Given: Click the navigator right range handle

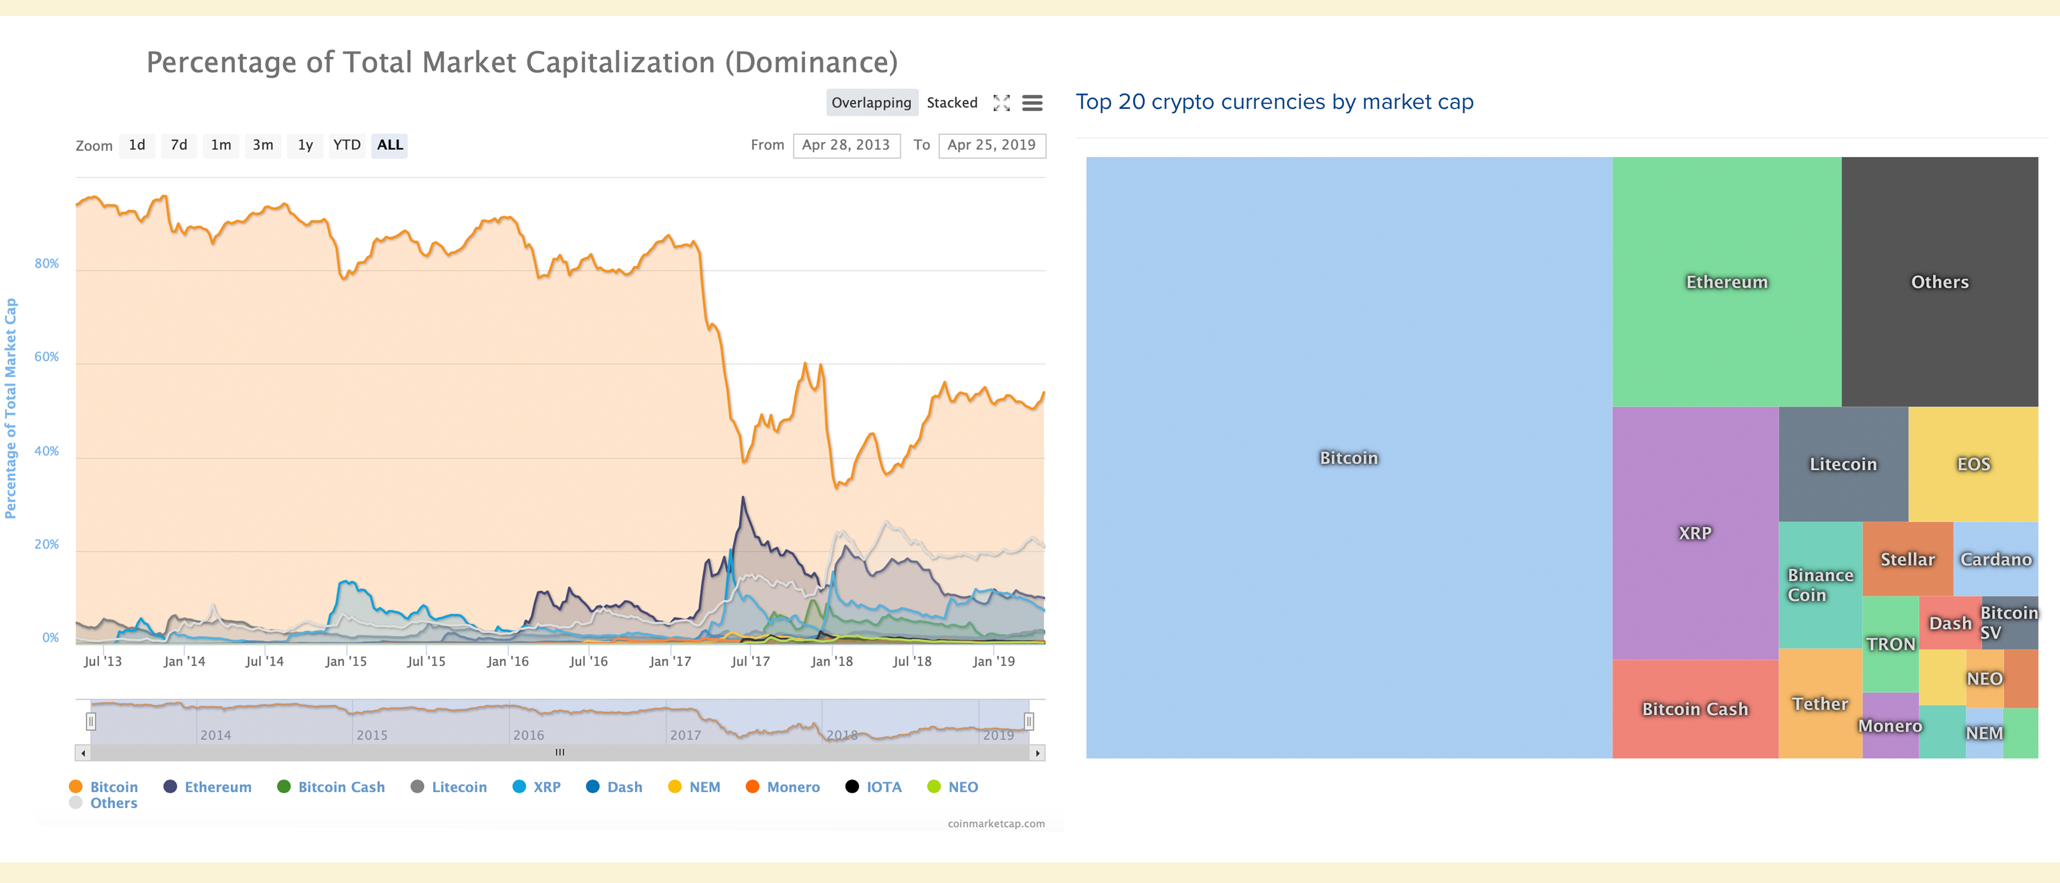Looking at the screenshot, I should pos(1029,722).
